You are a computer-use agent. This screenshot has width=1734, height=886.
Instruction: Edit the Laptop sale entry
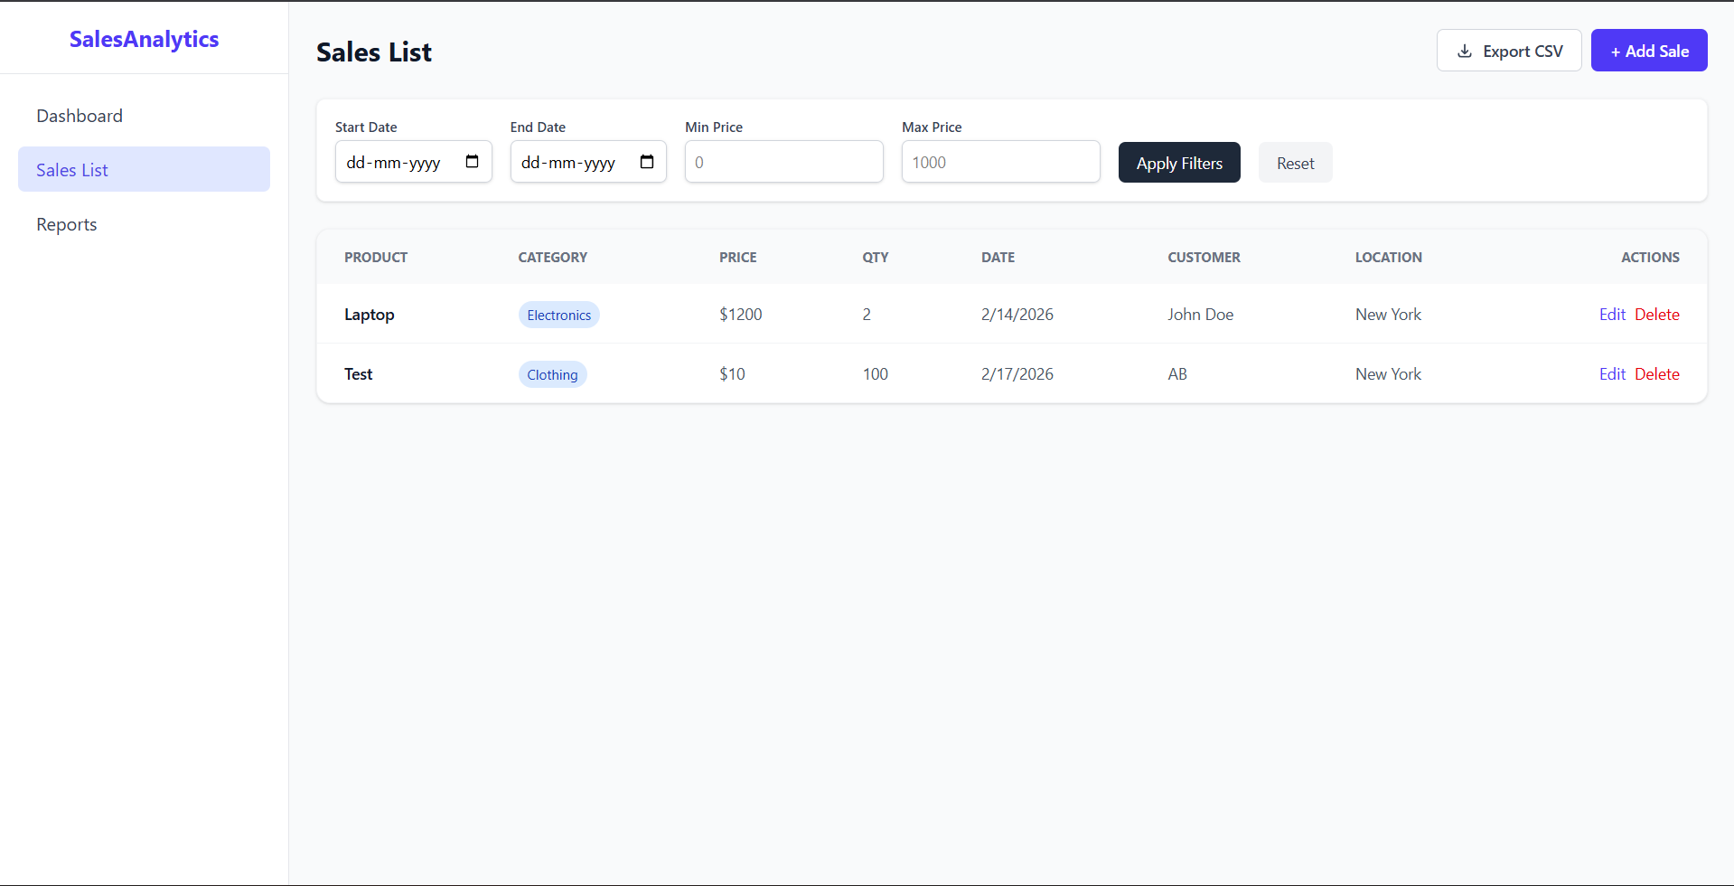[x=1613, y=314]
